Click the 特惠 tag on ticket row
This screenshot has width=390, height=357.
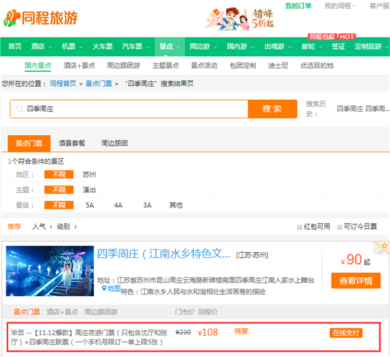(x=241, y=332)
